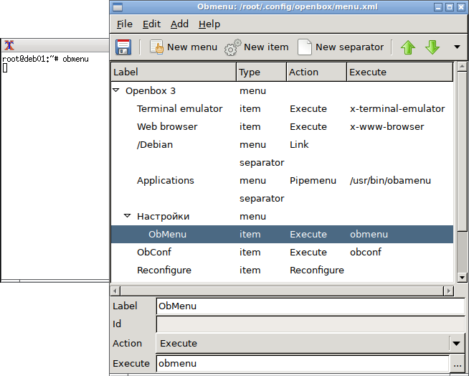Click the Pipemenu action cell
469x376 pixels.
(x=313, y=181)
